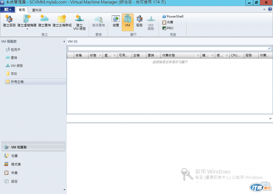This screenshot has width=273, height=194.
Task: Open the help question mark icon
Action: (x=270, y=9)
